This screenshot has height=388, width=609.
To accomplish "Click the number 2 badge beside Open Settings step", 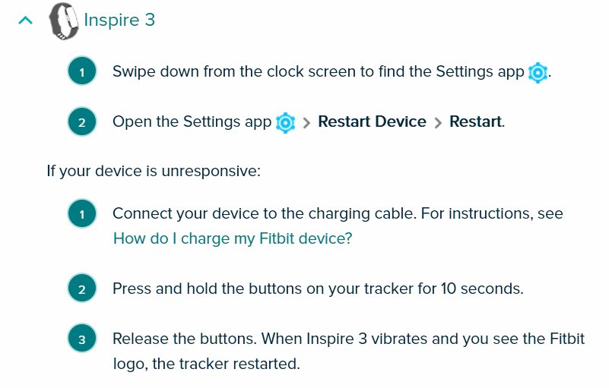I will pyautogui.click(x=82, y=122).
